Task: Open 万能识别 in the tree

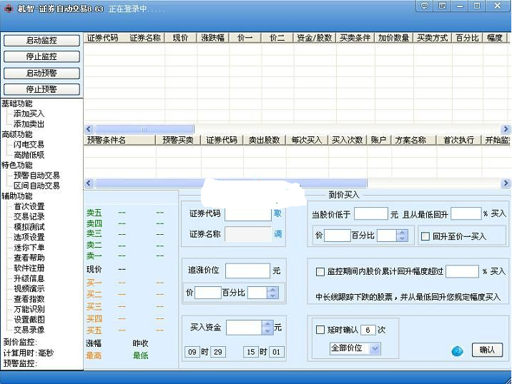Action: click(29, 309)
